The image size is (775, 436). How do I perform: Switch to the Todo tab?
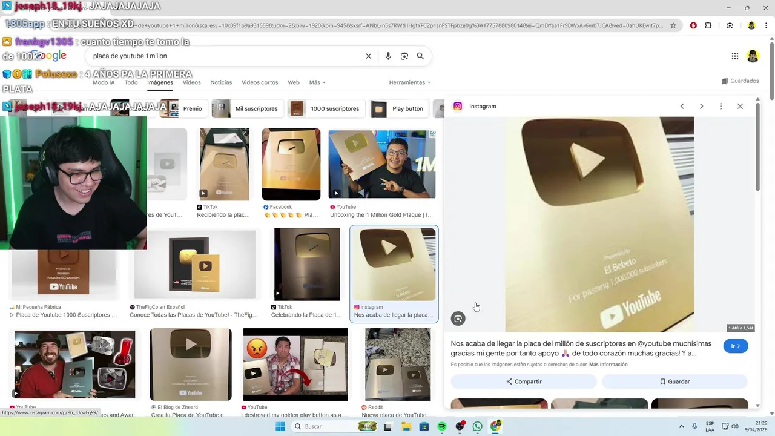click(x=131, y=82)
